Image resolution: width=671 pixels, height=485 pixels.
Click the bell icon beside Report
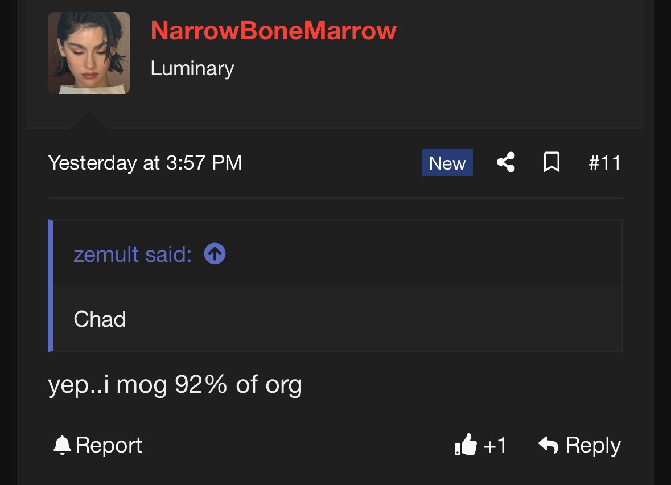[62, 445]
